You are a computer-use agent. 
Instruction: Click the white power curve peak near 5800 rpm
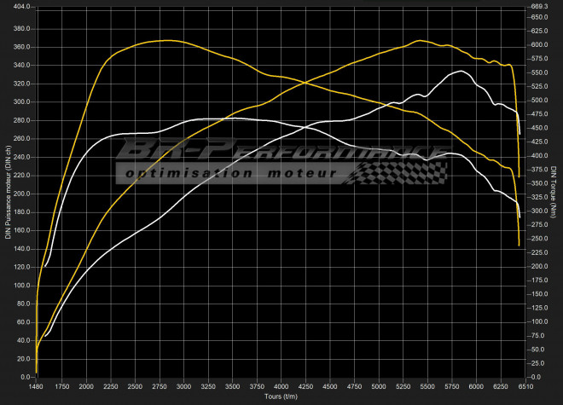460,71
